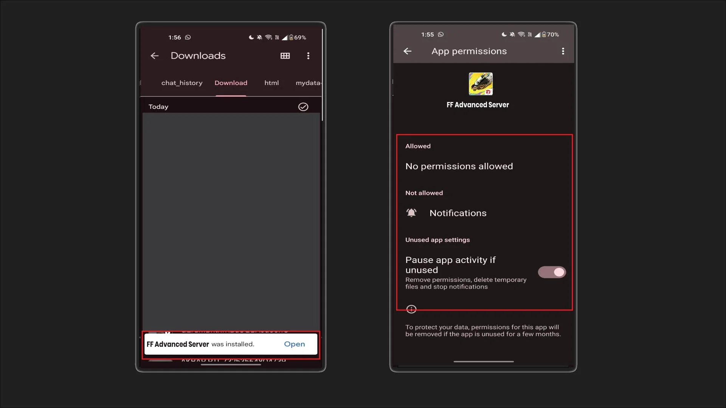Select the html tab in Downloads
Screen dimensions: 726x408
(x=271, y=83)
